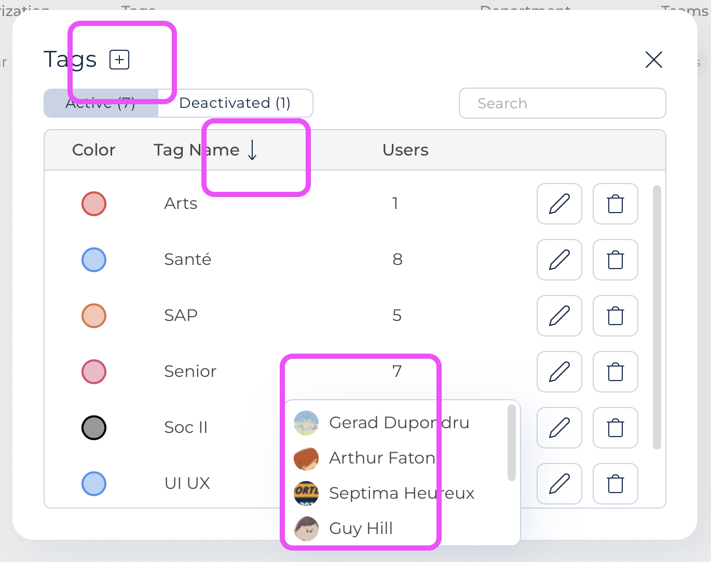This screenshot has height=562, width=711.
Task: Delete the Arts tag
Action: point(616,204)
